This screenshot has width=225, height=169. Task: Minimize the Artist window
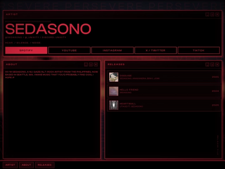(207, 14)
